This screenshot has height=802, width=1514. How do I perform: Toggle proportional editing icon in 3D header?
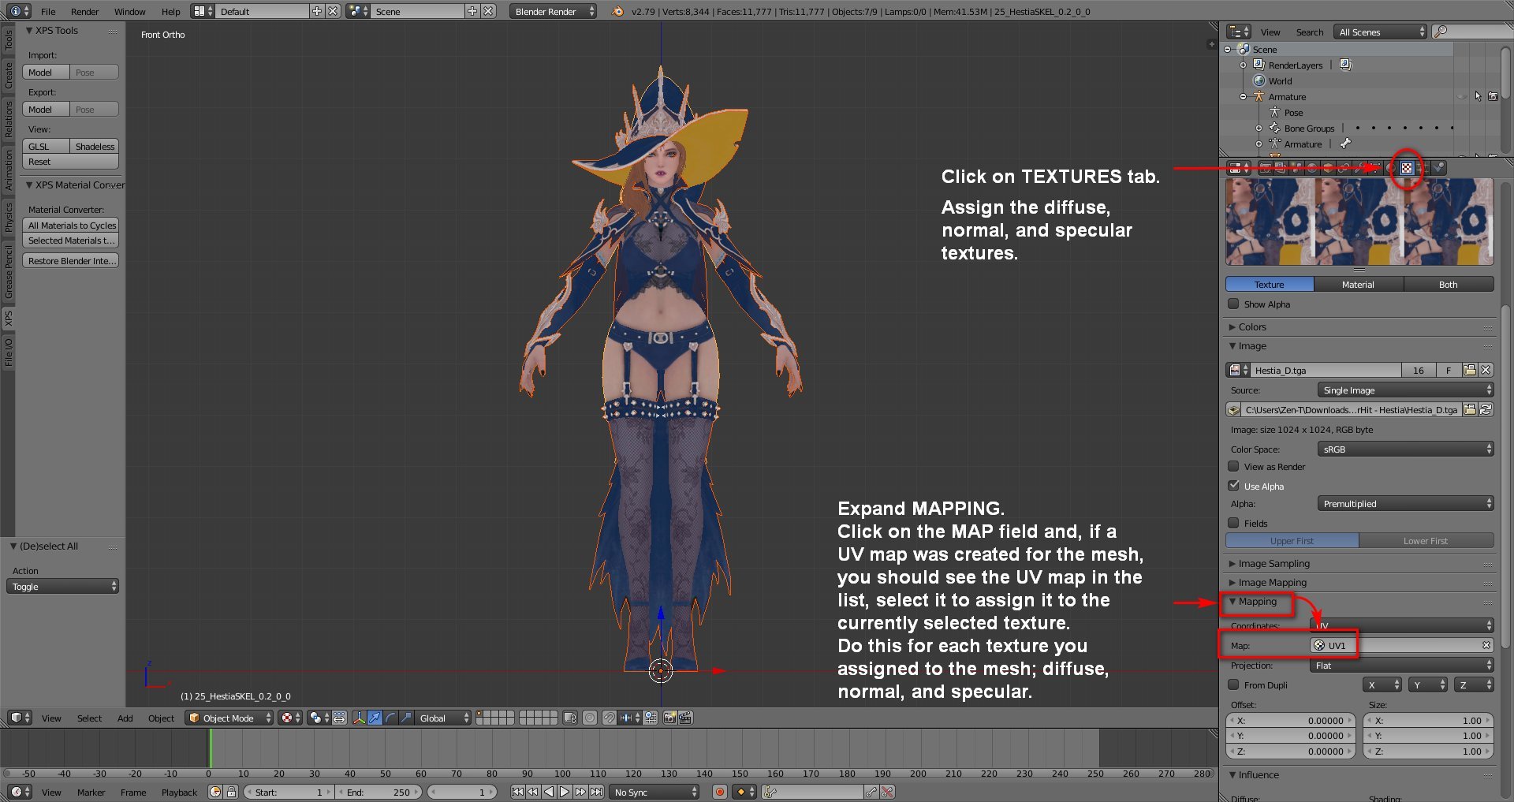pyautogui.click(x=590, y=718)
